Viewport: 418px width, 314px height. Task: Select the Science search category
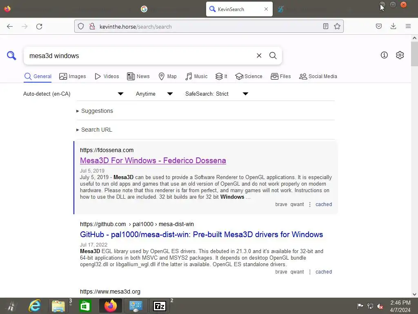coord(249,76)
